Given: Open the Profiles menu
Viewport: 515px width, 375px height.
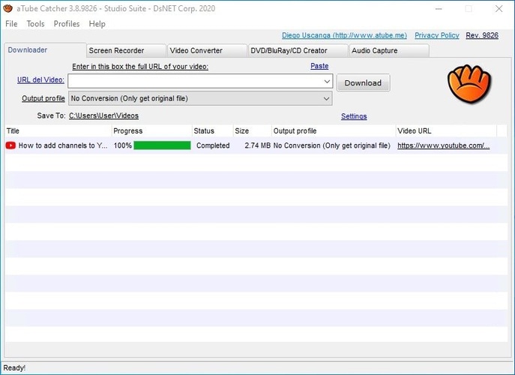Looking at the screenshot, I should pos(67,24).
